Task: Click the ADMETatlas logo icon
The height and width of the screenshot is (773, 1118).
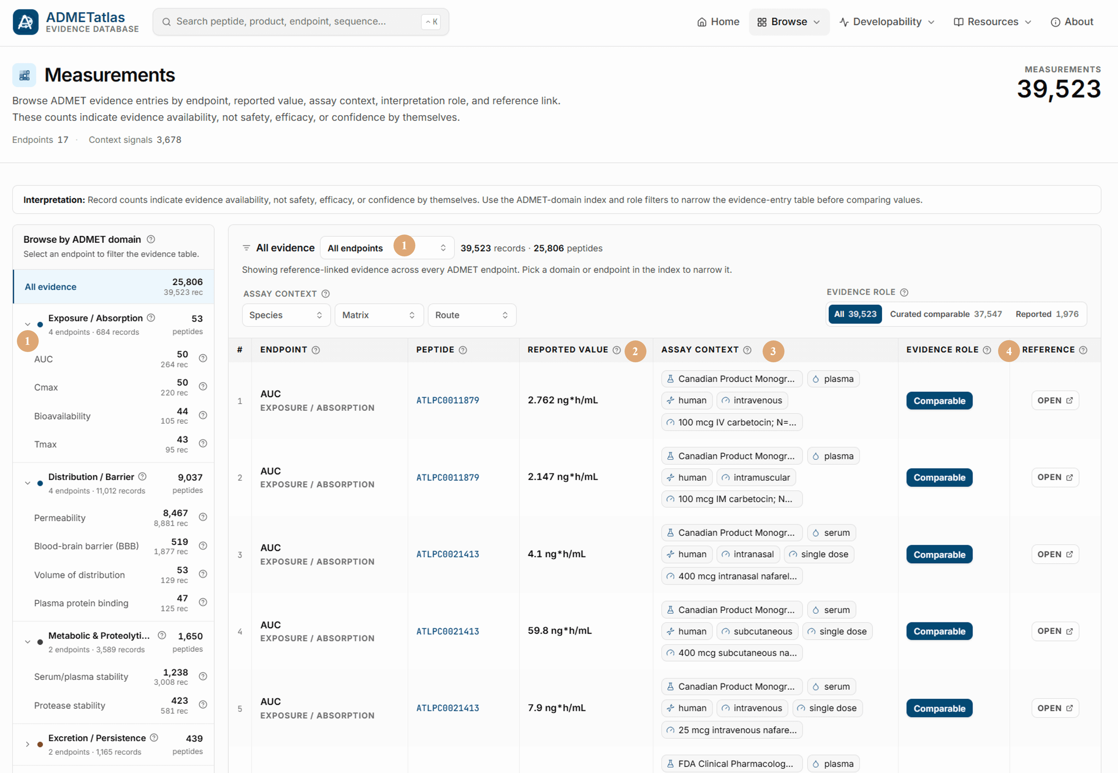Action: click(26, 22)
